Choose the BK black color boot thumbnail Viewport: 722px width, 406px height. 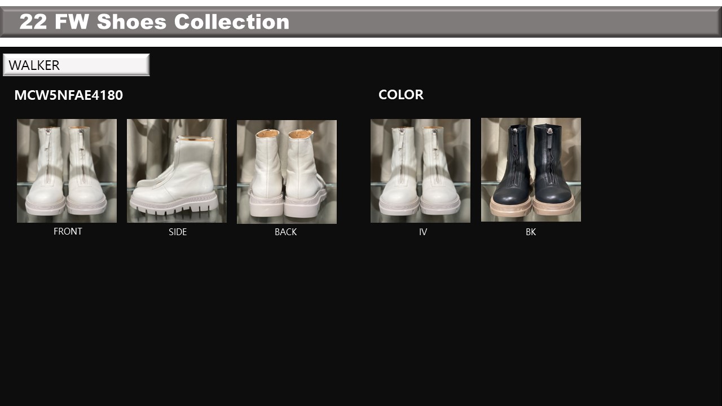(x=531, y=170)
